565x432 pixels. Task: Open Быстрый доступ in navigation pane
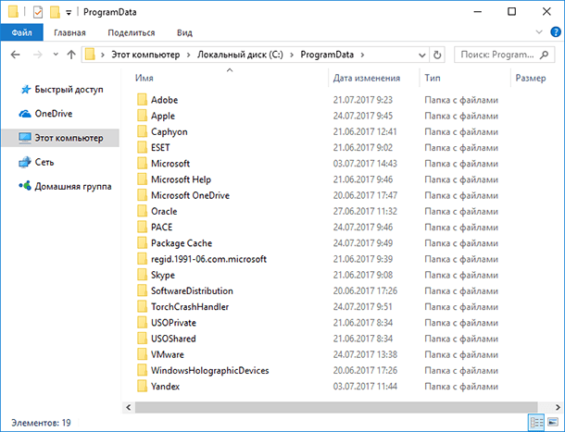click(69, 90)
